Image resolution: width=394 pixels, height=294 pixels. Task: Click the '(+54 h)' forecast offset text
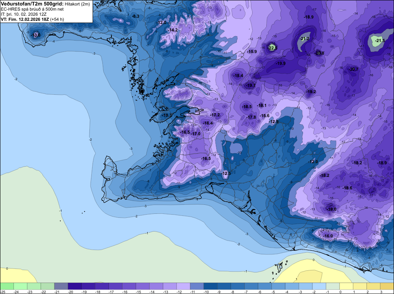57,19
